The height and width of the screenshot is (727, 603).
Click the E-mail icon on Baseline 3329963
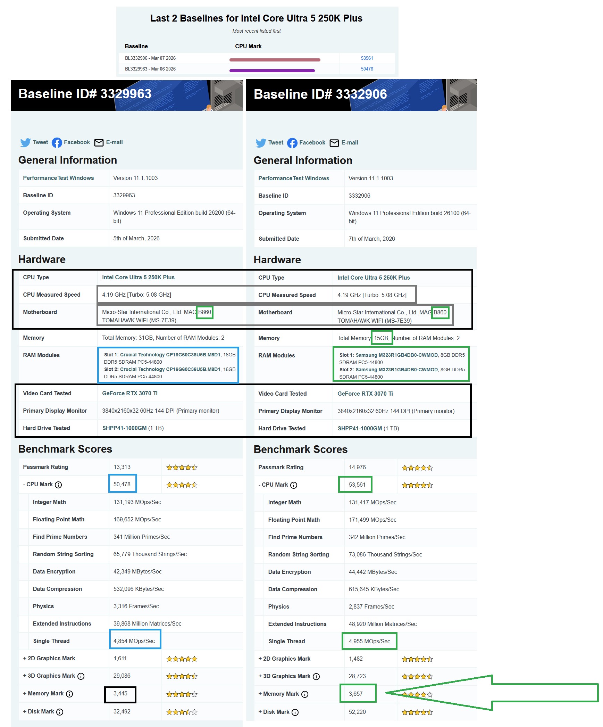coord(99,142)
